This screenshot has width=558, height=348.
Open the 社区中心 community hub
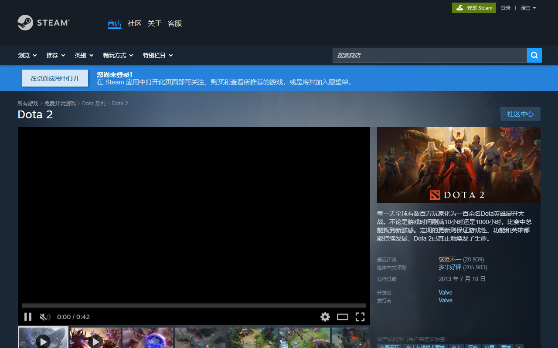pos(521,114)
